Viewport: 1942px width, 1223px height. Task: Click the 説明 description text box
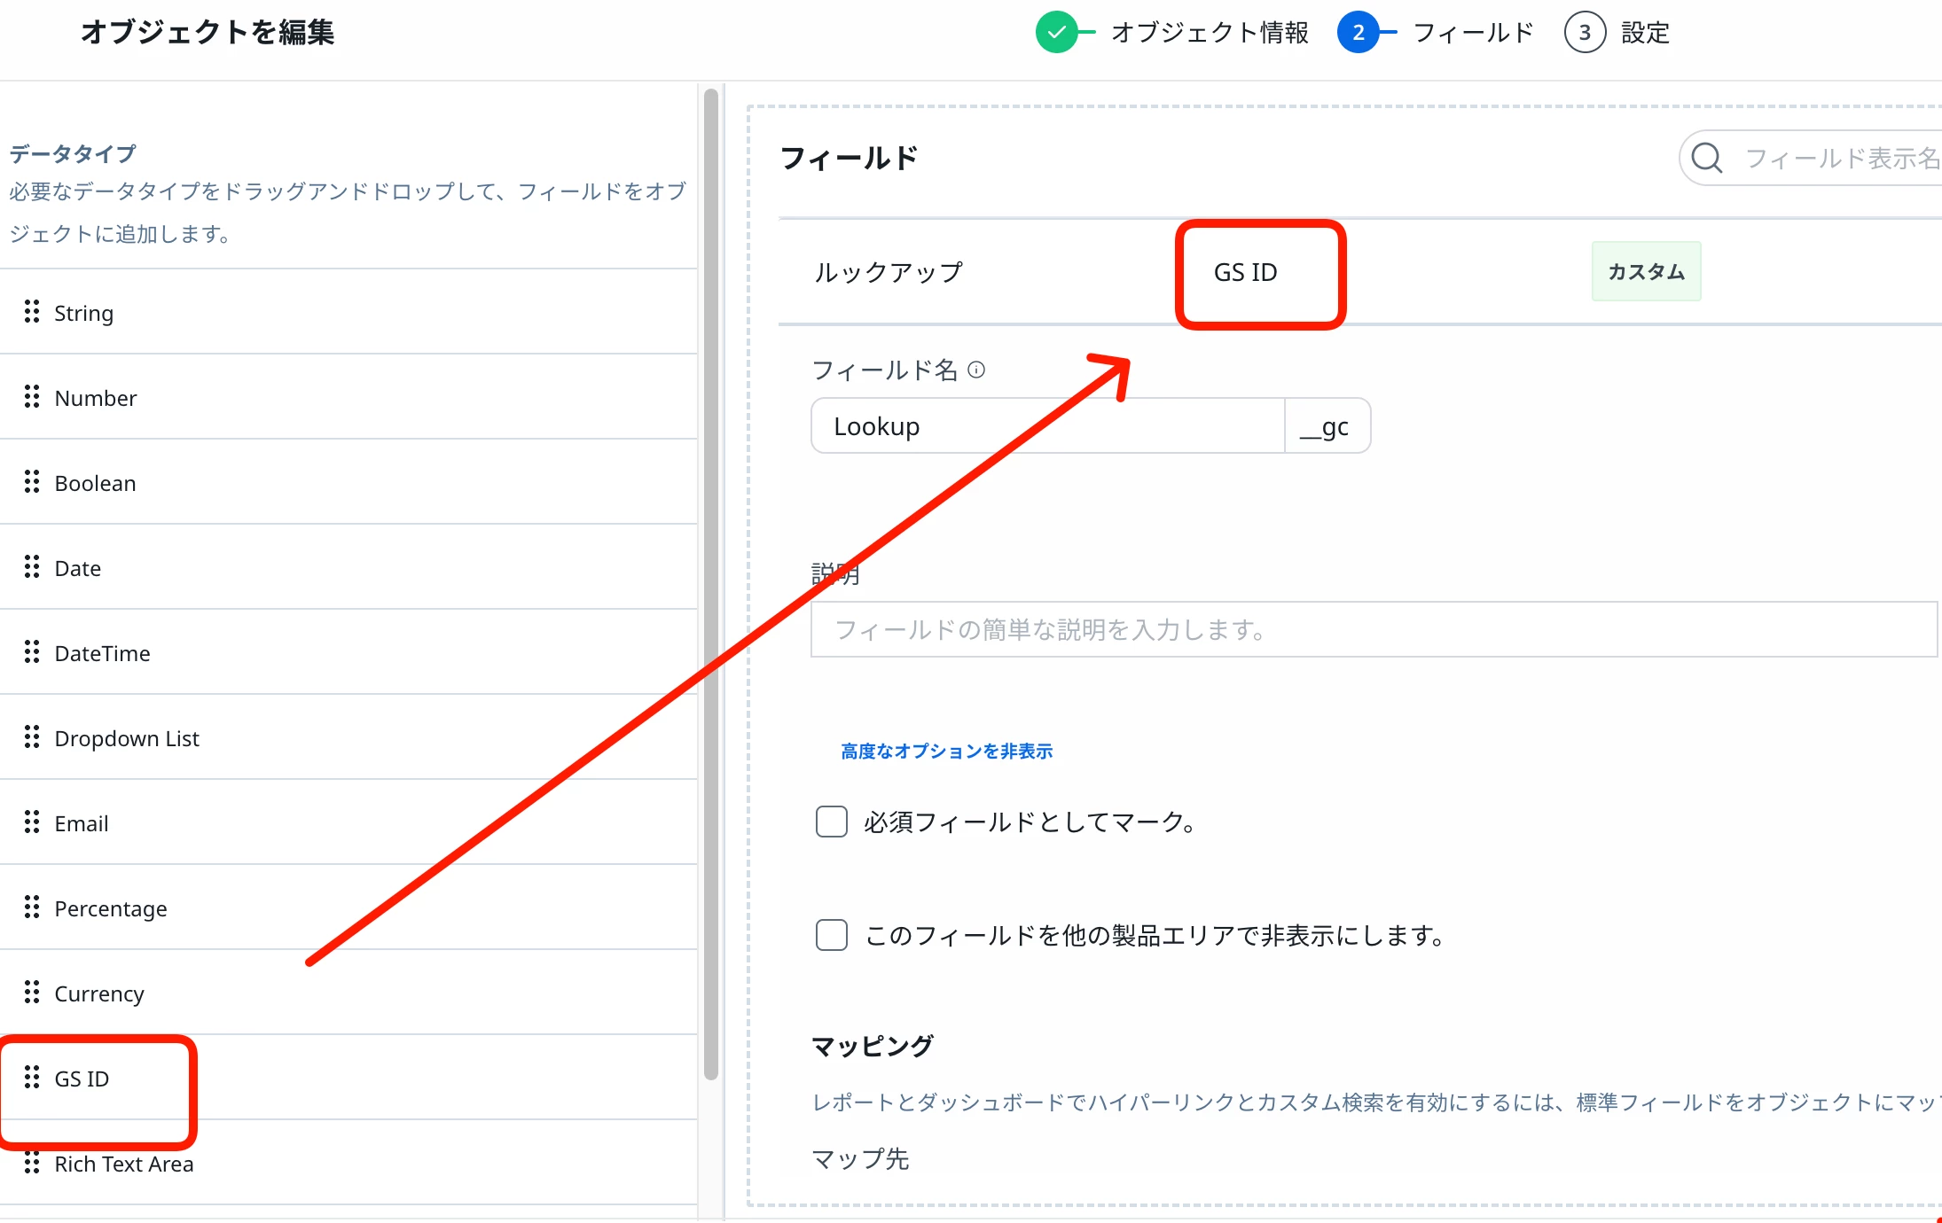tap(1373, 630)
